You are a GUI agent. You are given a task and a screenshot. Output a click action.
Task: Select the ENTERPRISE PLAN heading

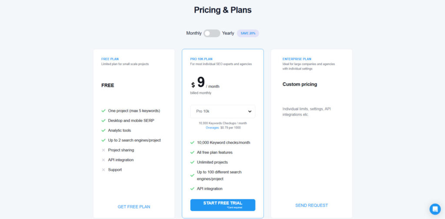pyautogui.click(x=297, y=59)
